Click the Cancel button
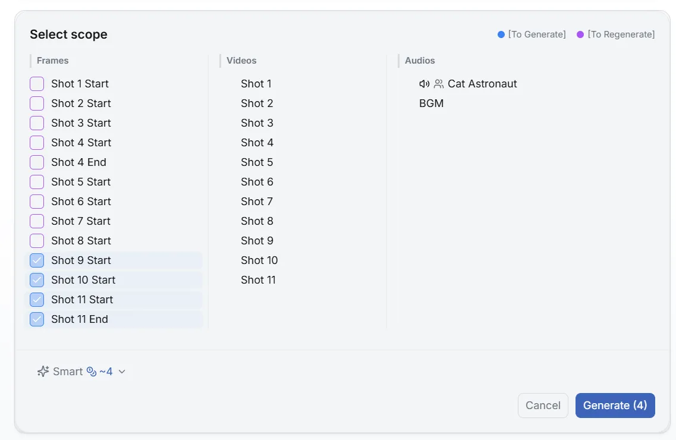Image resolution: width=676 pixels, height=440 pixels. (542, 405)
